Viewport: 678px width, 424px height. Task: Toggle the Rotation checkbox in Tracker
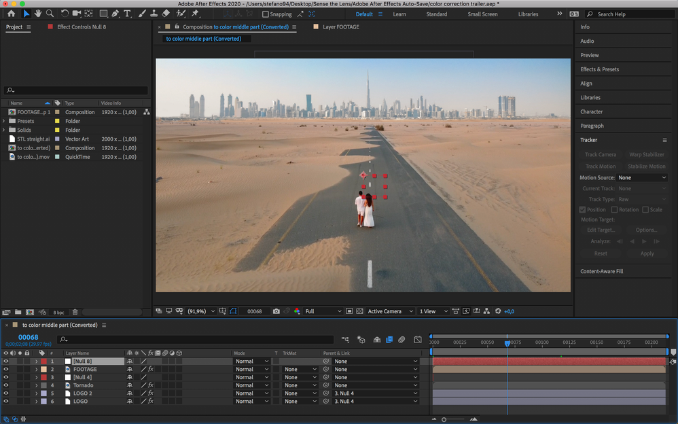(614, 210)
